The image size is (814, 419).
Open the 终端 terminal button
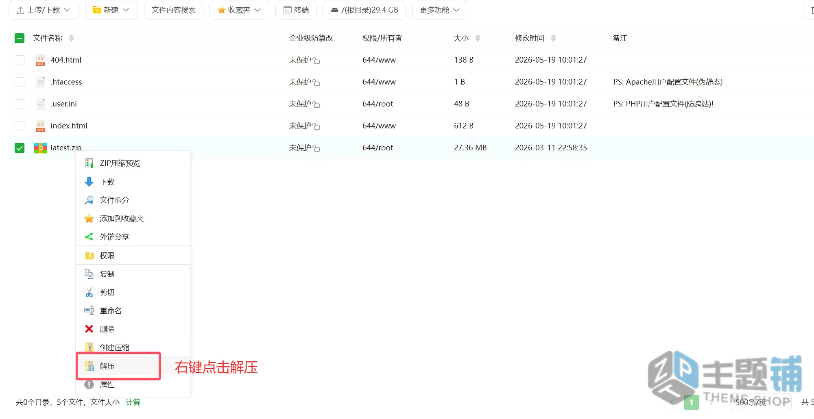296,10
